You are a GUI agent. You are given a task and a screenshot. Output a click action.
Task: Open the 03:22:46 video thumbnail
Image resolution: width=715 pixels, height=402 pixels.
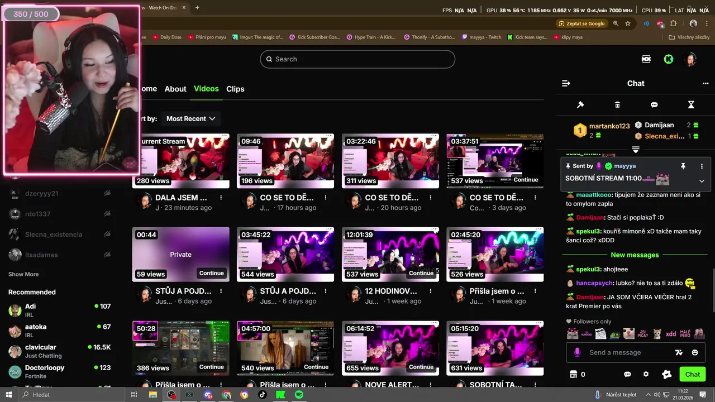[x=390, y=161]
